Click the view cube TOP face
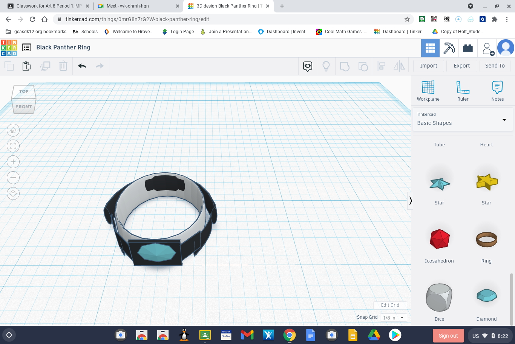This screenshot has width=515, height=344. click(24, 91)
